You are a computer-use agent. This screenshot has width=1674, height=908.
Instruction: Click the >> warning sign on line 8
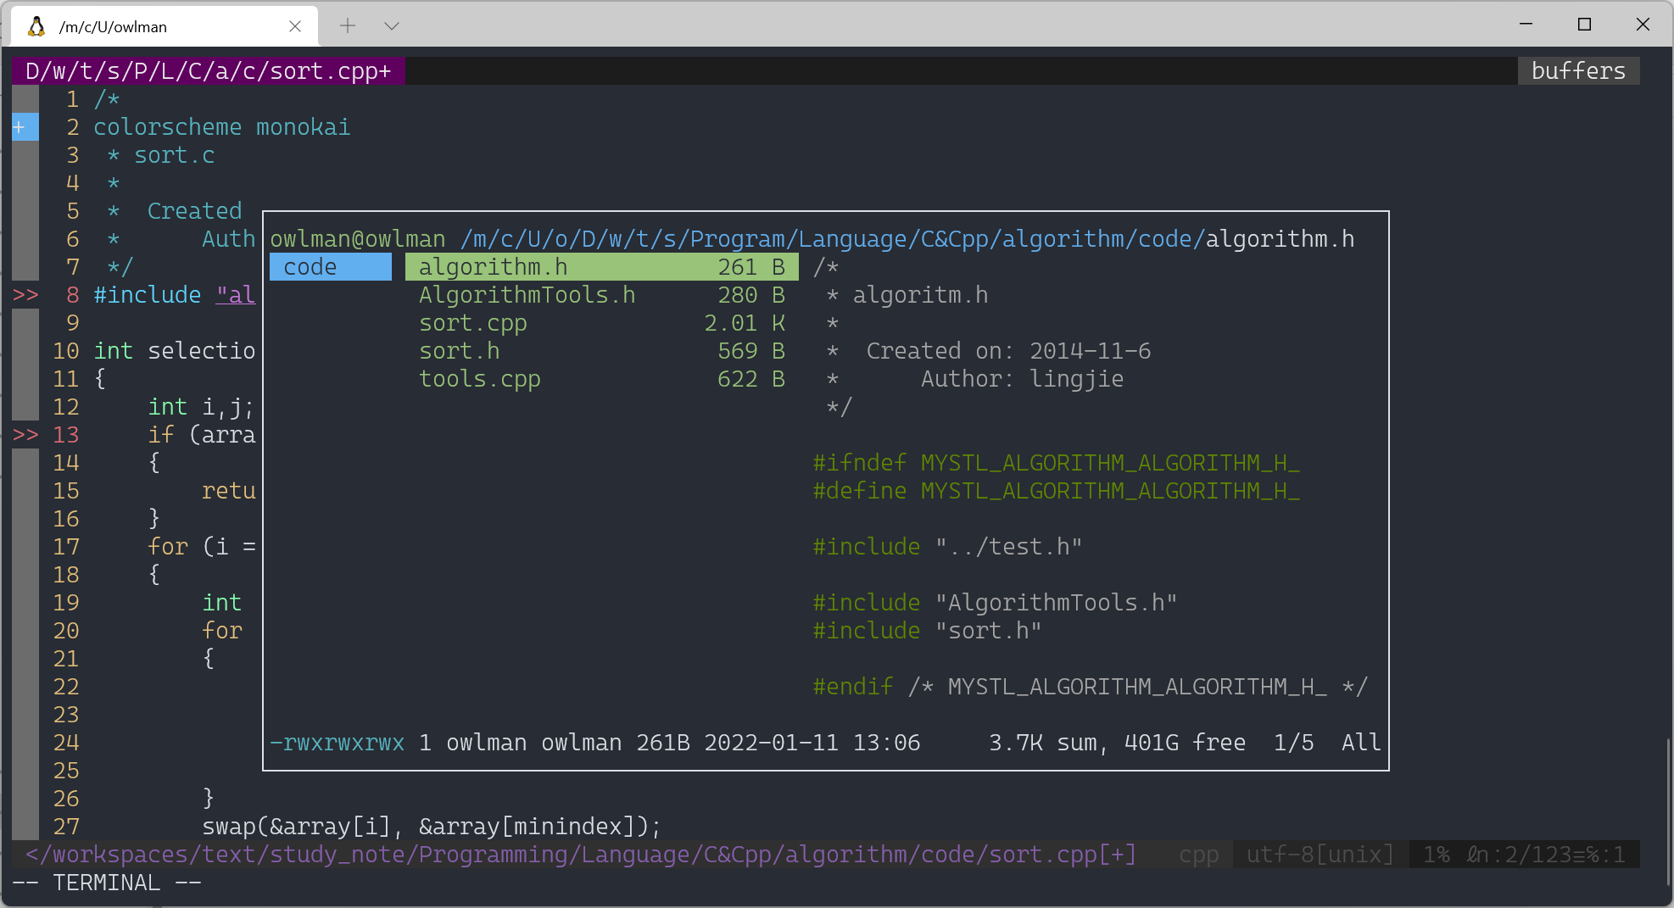(x=25, y=295)
